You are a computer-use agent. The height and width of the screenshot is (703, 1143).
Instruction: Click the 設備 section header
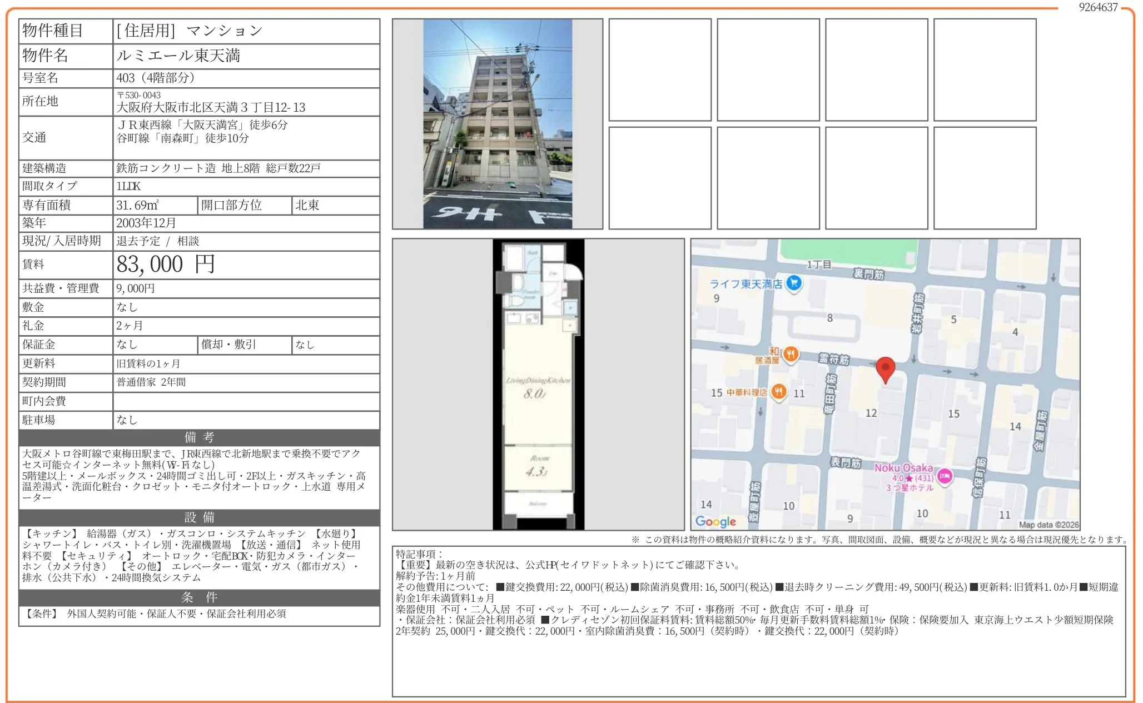coord(199,517)
